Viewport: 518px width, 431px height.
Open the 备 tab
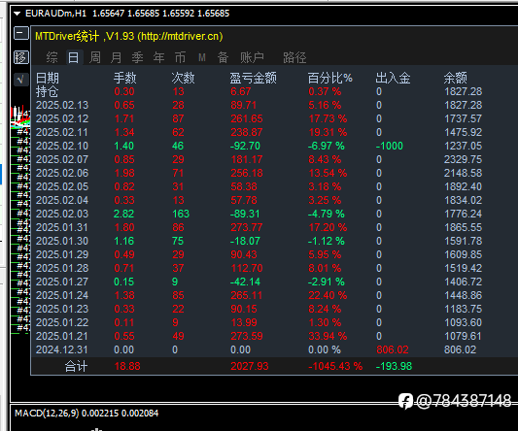pos(223,57)
